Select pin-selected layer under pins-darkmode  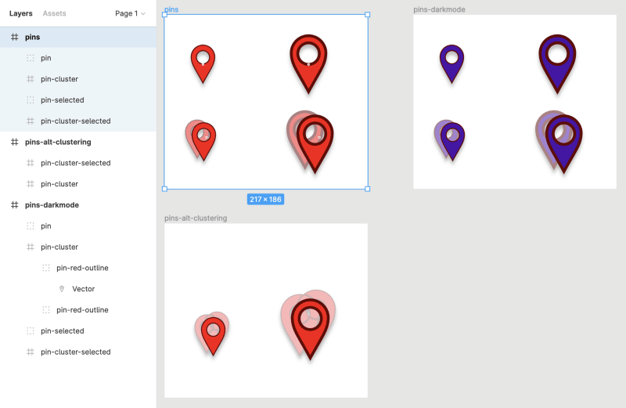(77, 331)
